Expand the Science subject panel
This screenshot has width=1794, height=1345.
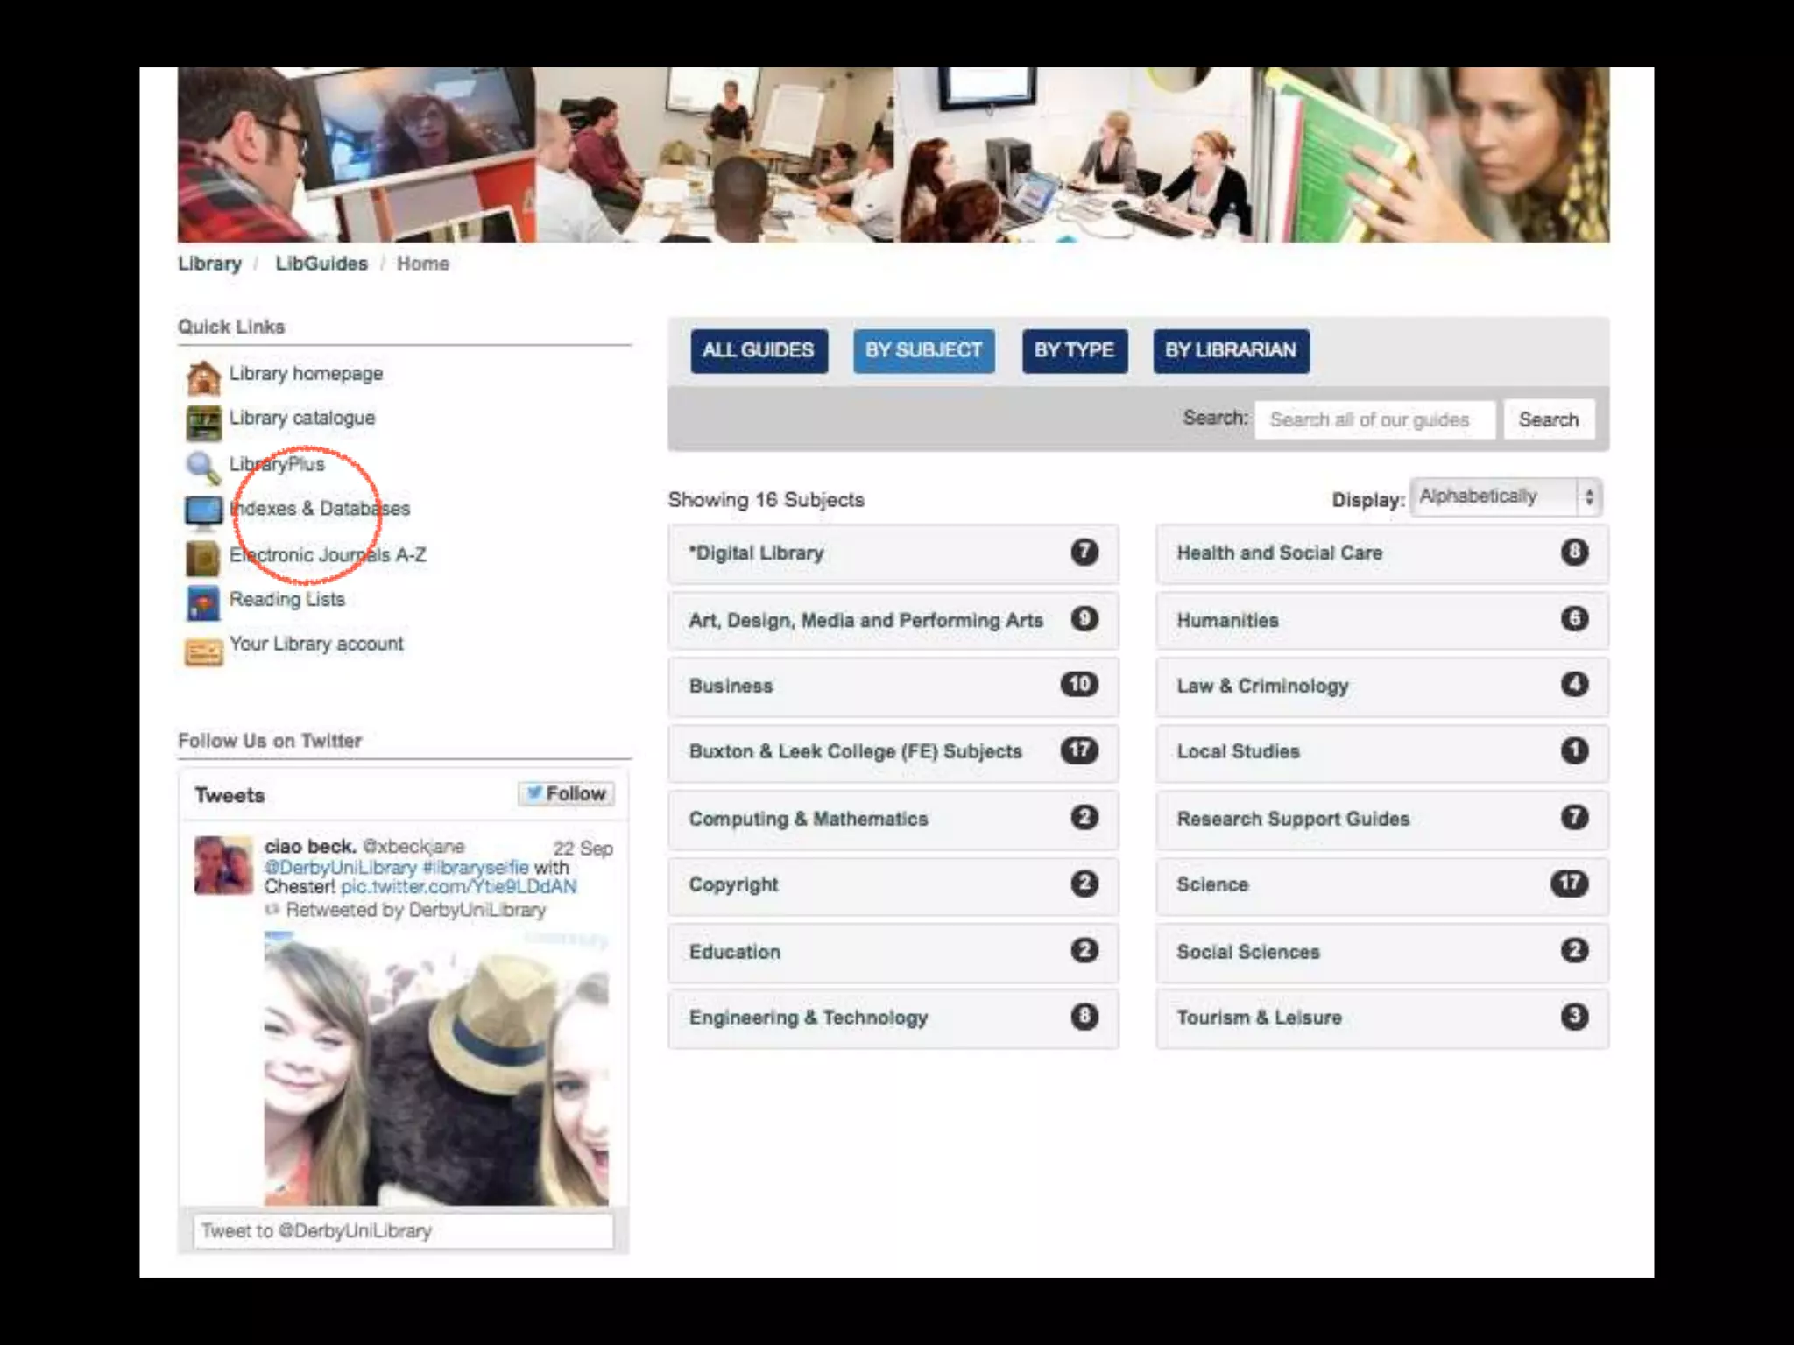pos(1381,884)
